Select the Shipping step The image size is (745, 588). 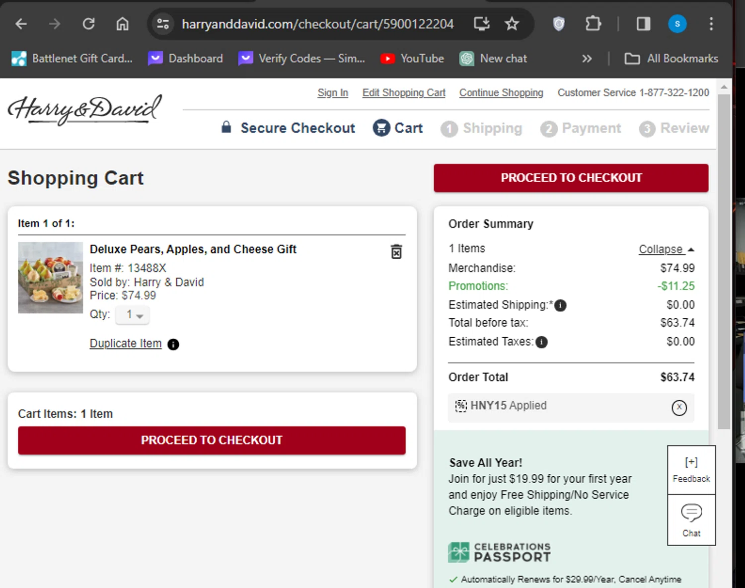[481, 128]
